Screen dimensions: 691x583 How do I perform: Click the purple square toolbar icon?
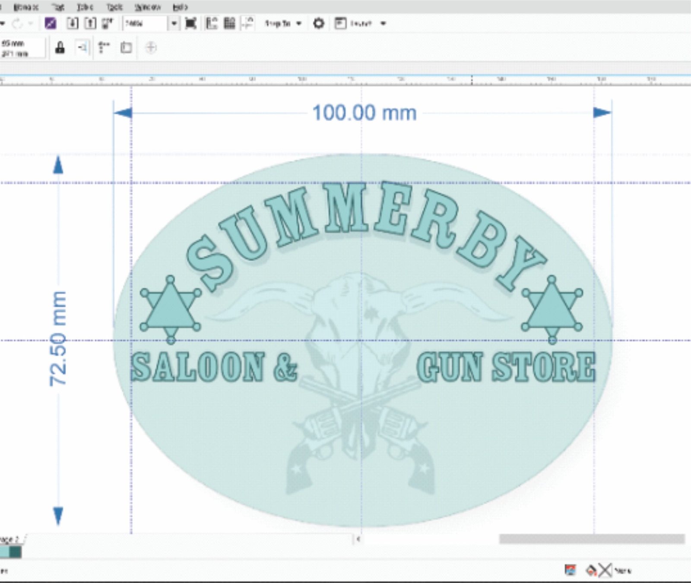tap(51, 23)
